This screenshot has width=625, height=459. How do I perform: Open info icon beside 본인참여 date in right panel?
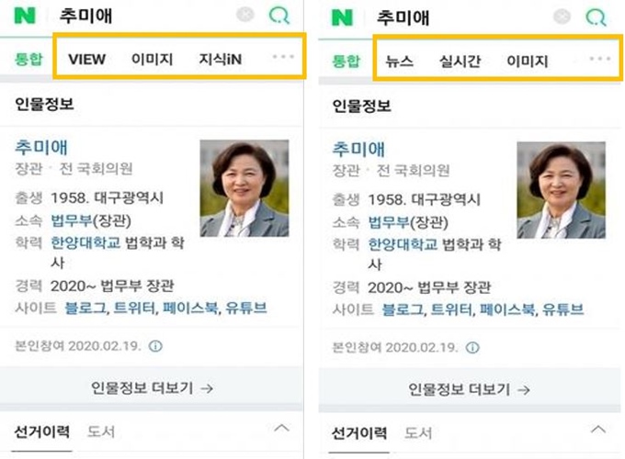(472, 348)
